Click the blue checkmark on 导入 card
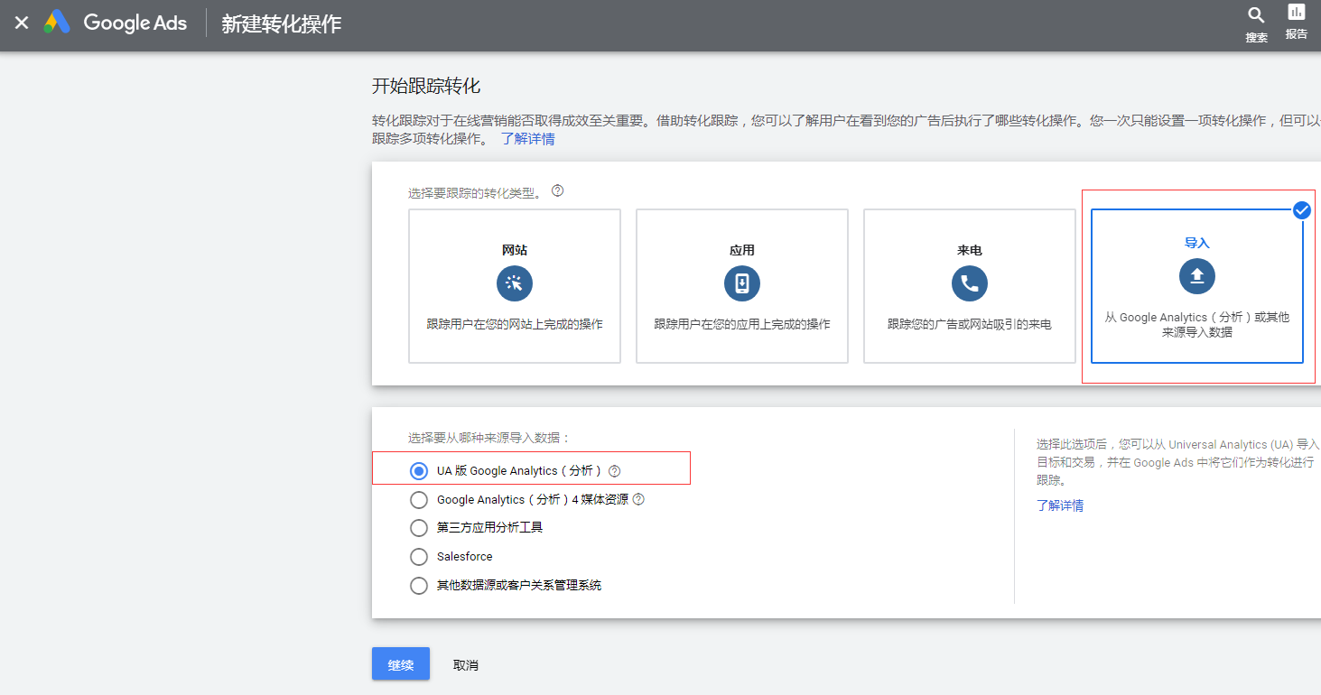Screen dimensions: 1321x695 [1302, 210]
